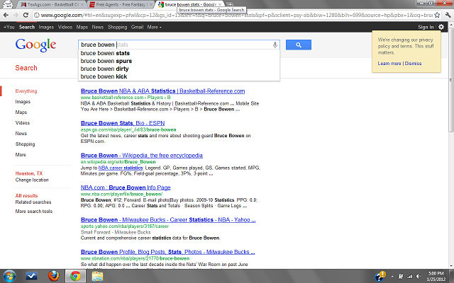Select the bruce bowen stats tab
Viewport: 454px width, 283px height.
point(190,4)
